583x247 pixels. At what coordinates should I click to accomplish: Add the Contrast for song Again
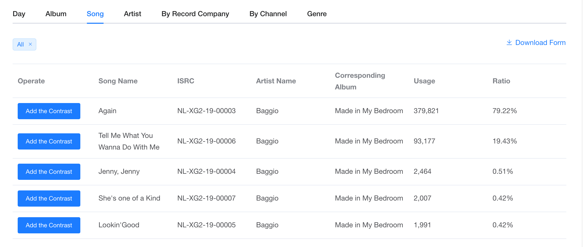click(49, 111)
